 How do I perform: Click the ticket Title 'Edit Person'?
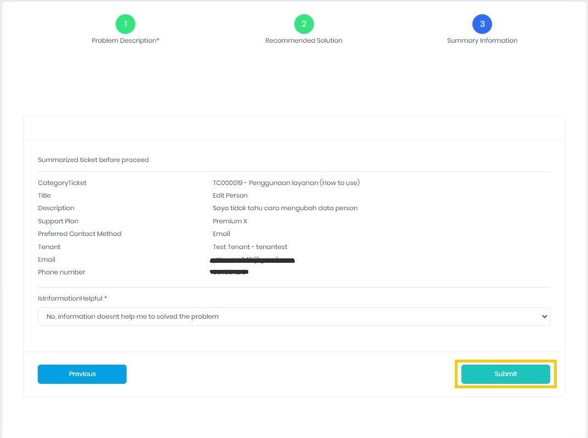[230, 195]
